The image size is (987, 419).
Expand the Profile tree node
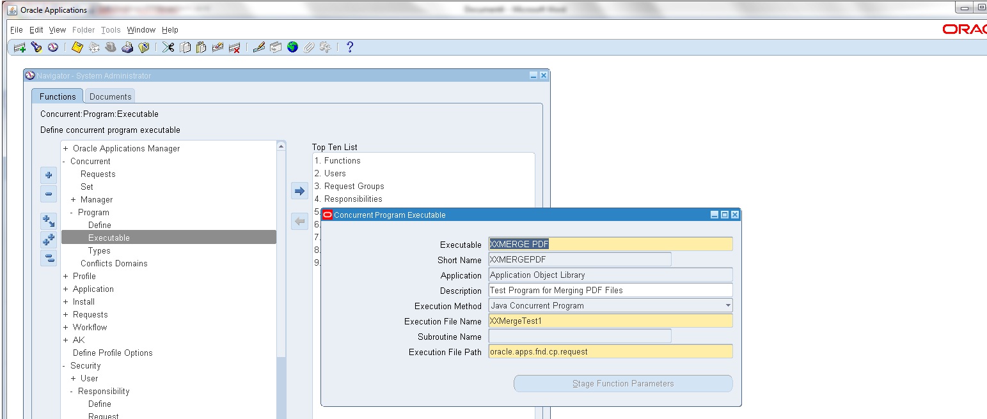point(66,276)
